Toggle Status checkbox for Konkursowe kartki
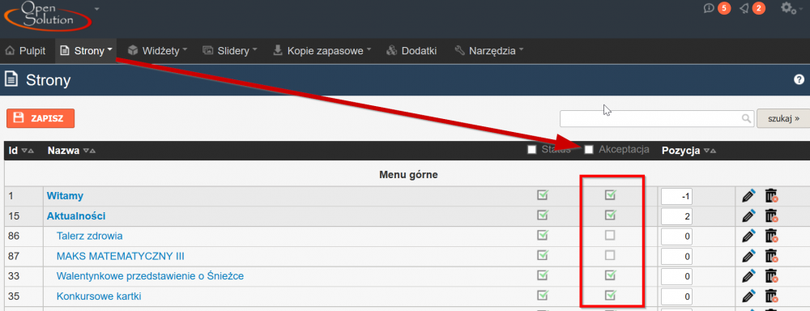Image resolution: width=810 pixels, height=311 pixels. 543,295
